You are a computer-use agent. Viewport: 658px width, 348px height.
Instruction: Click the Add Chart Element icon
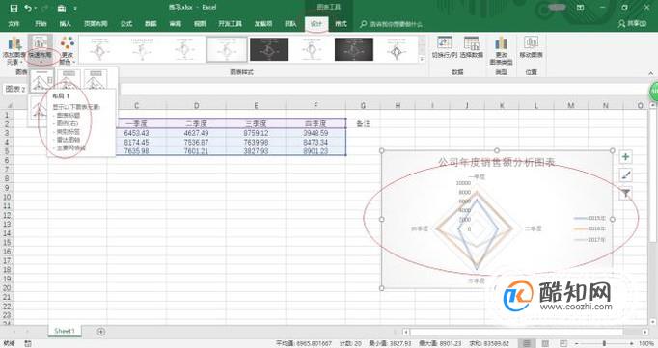click(x=14, y=50)
